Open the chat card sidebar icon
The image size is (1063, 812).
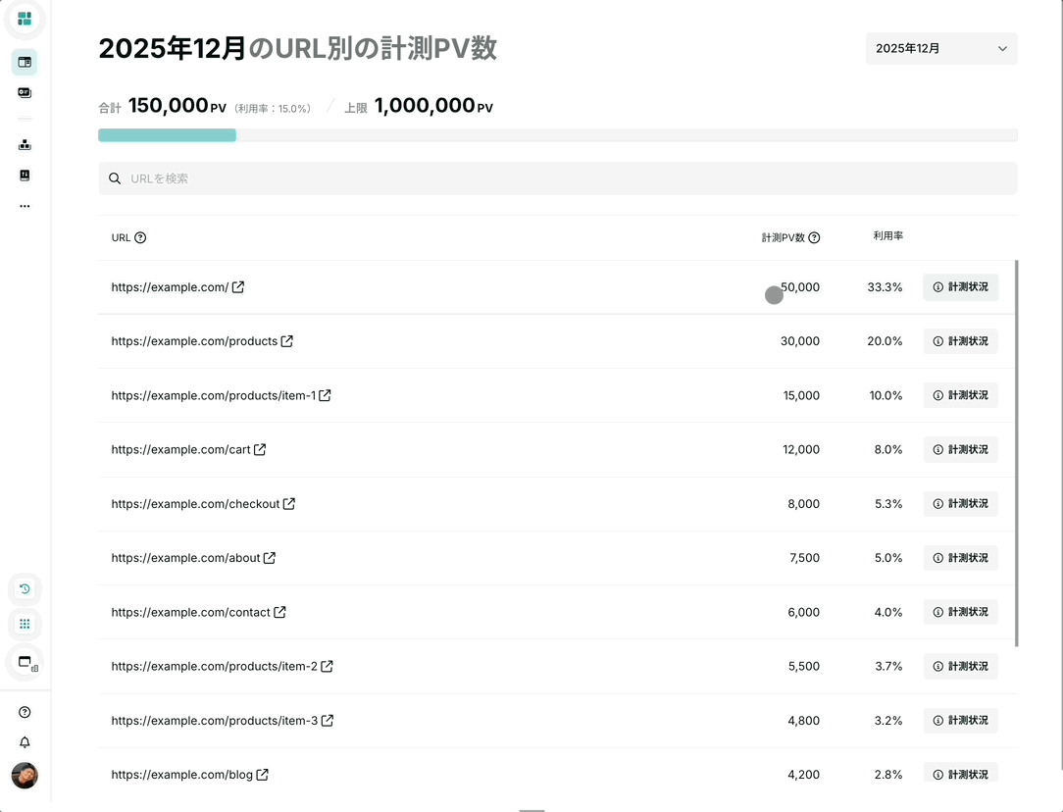point(25,93)
